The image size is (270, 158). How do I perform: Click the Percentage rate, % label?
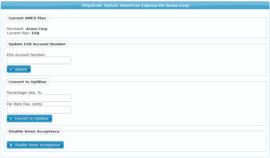click(25, 92)
